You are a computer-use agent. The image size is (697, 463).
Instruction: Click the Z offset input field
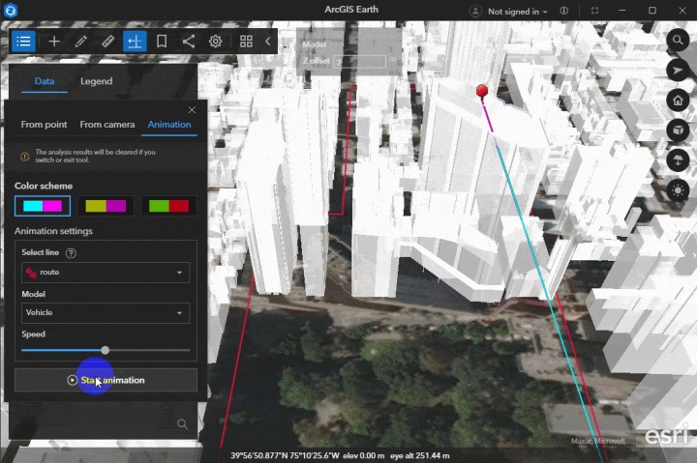coord(359,61)
